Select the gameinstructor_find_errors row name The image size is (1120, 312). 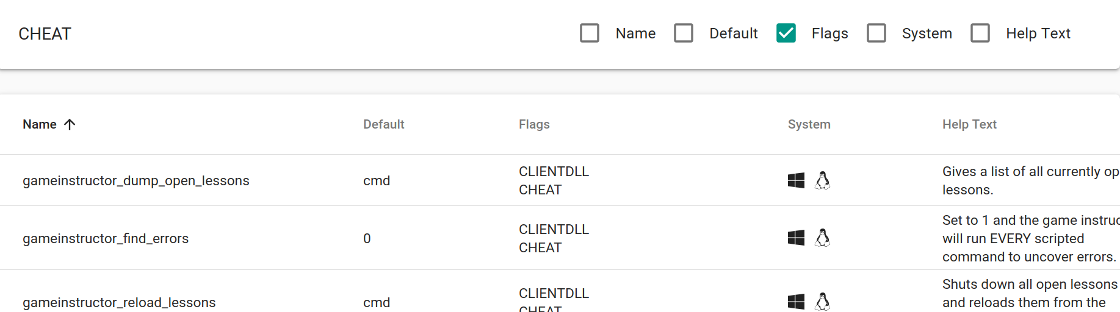tap(106, 239)
